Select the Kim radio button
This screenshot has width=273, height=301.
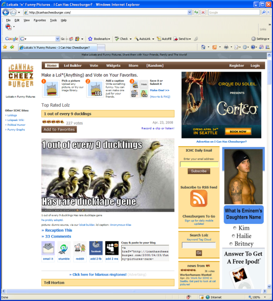[x=234, y=228]
